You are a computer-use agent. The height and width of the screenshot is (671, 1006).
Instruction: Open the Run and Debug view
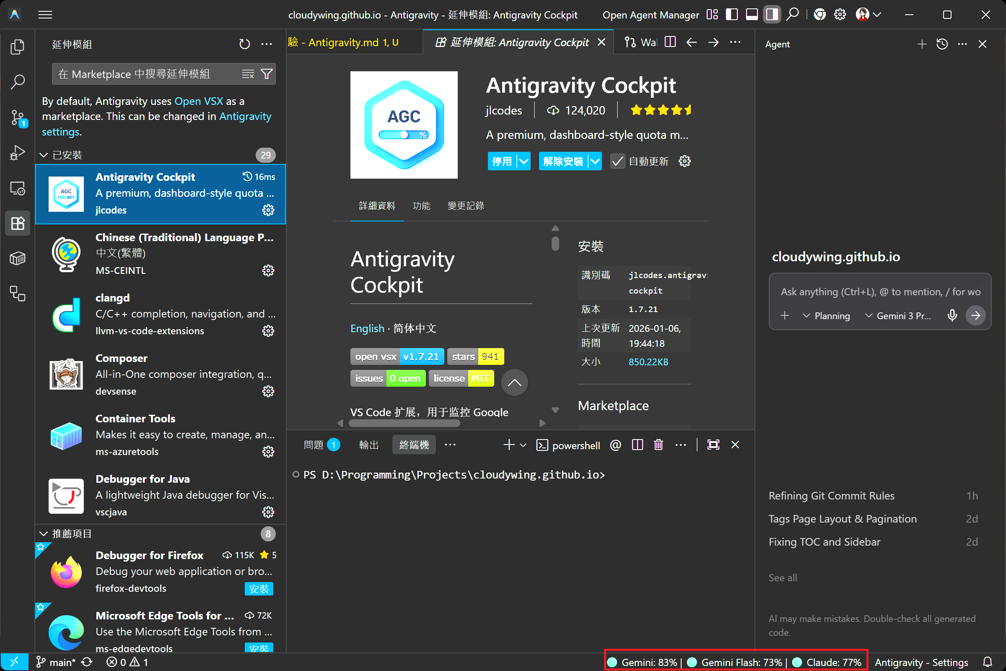(x=17, y=153)
